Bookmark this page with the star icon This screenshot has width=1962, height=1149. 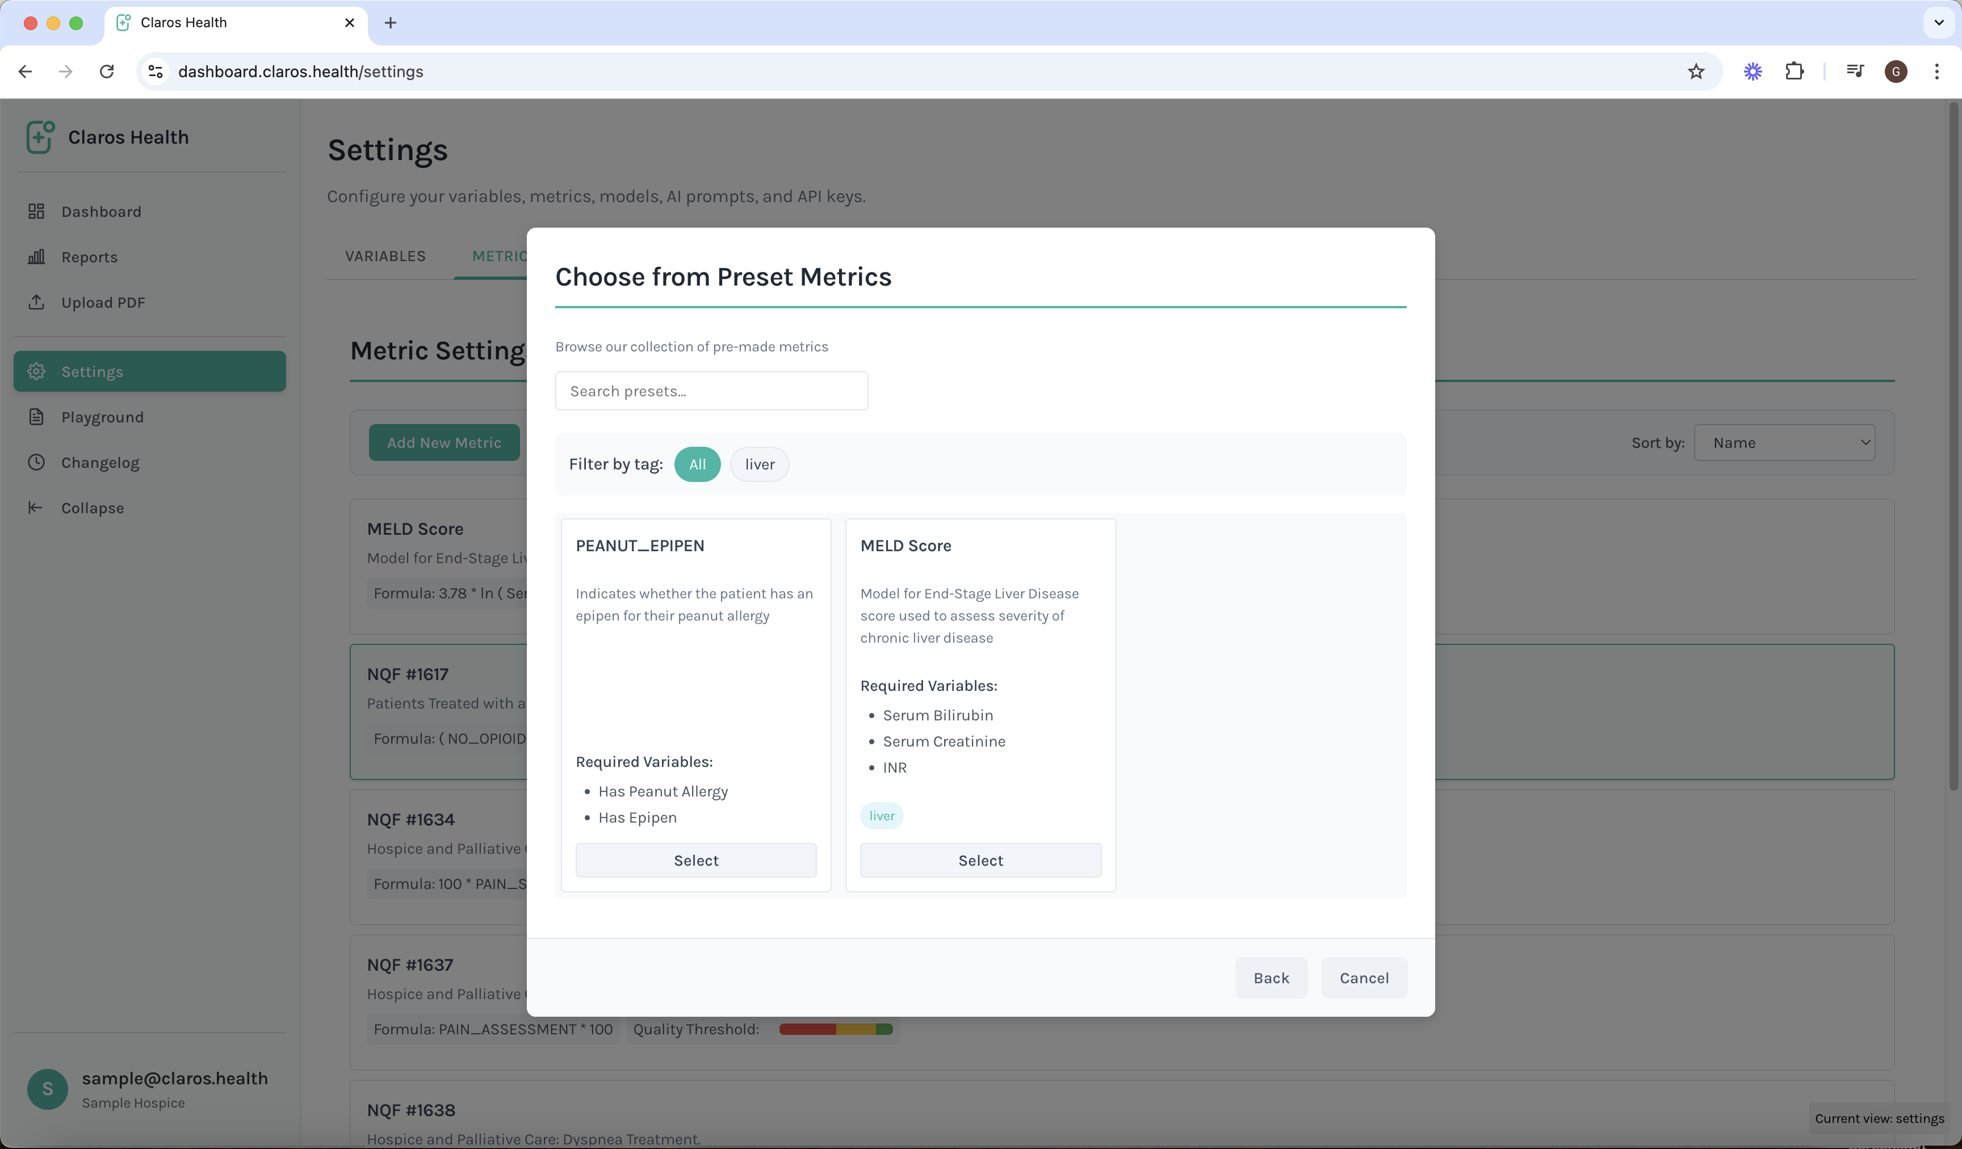[x=1696, y=71]
